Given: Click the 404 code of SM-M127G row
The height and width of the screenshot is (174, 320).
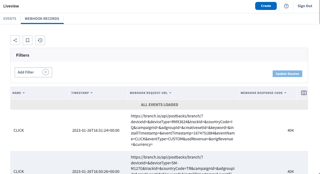Looking at the screenshot, I should 290,171.
